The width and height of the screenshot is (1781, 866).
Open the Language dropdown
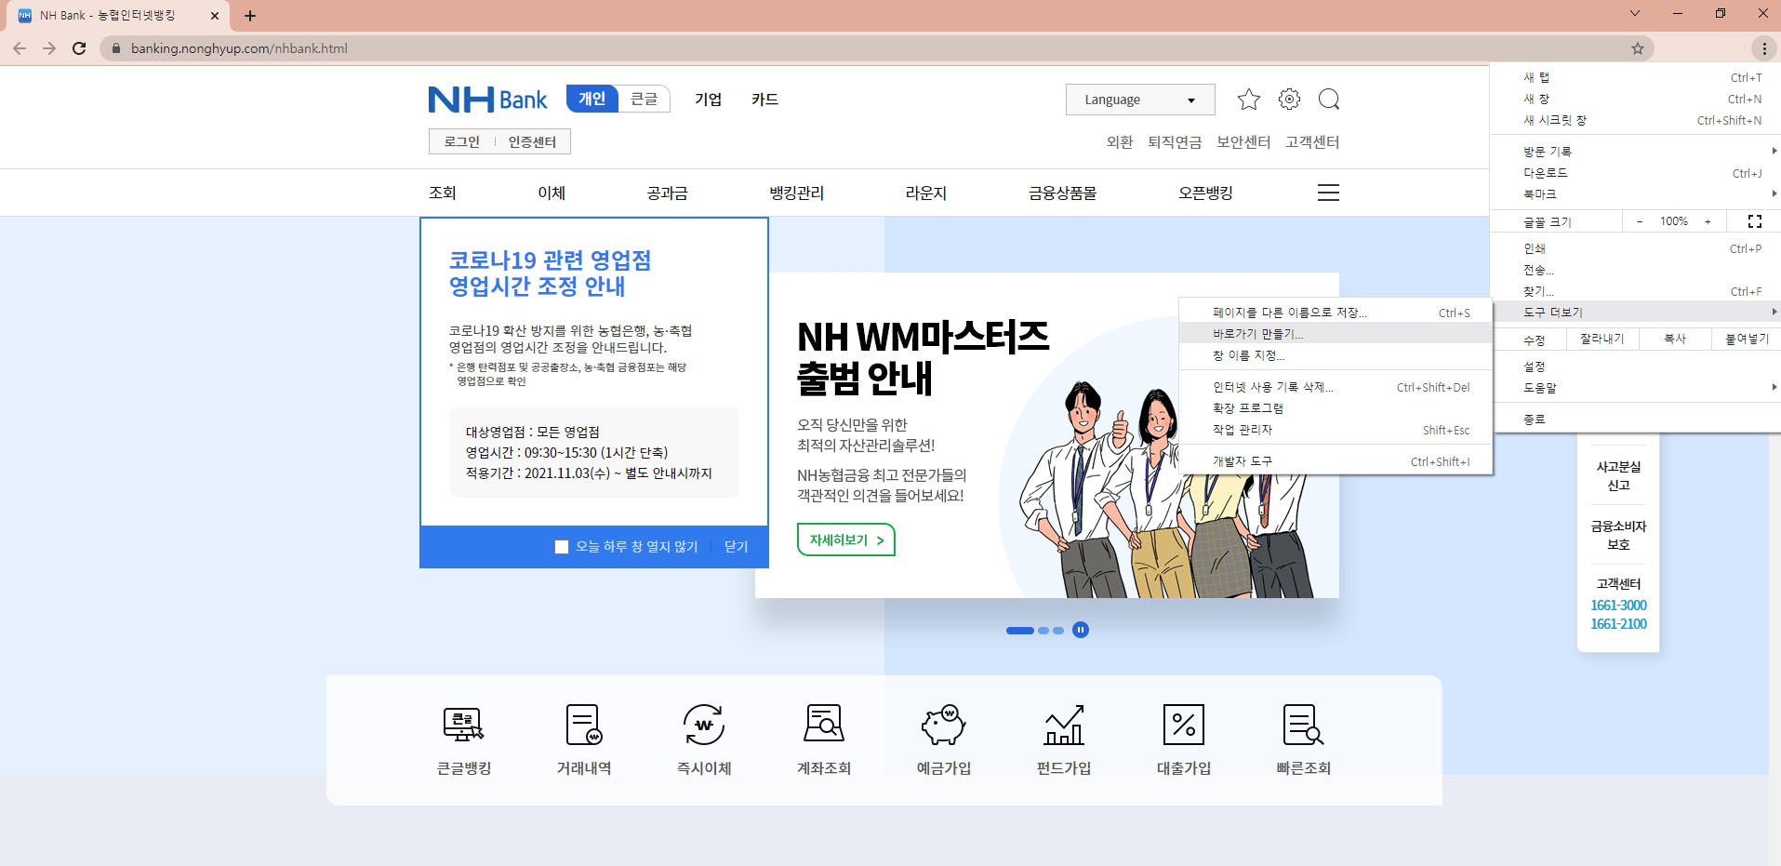1140,100
